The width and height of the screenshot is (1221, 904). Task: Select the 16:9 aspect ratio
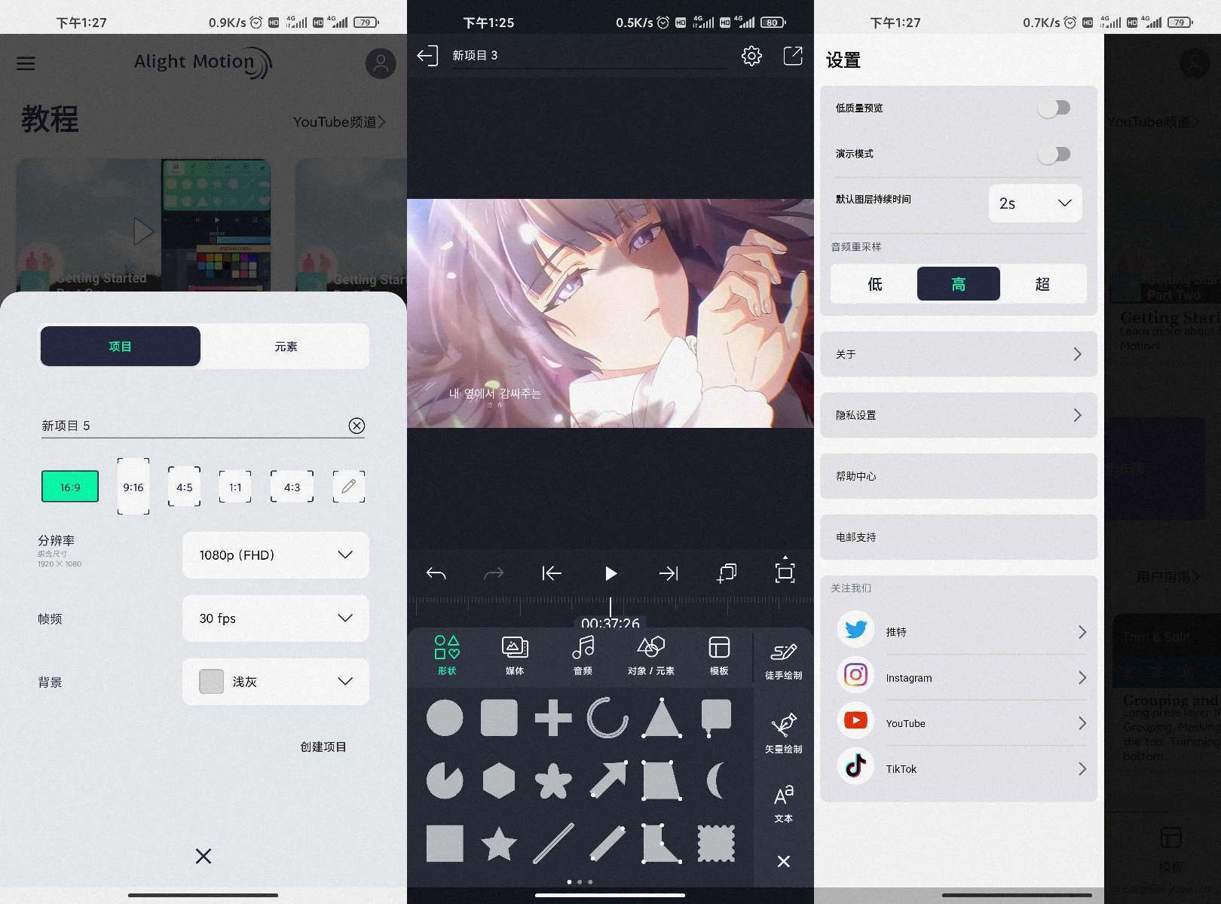(70, 487)
